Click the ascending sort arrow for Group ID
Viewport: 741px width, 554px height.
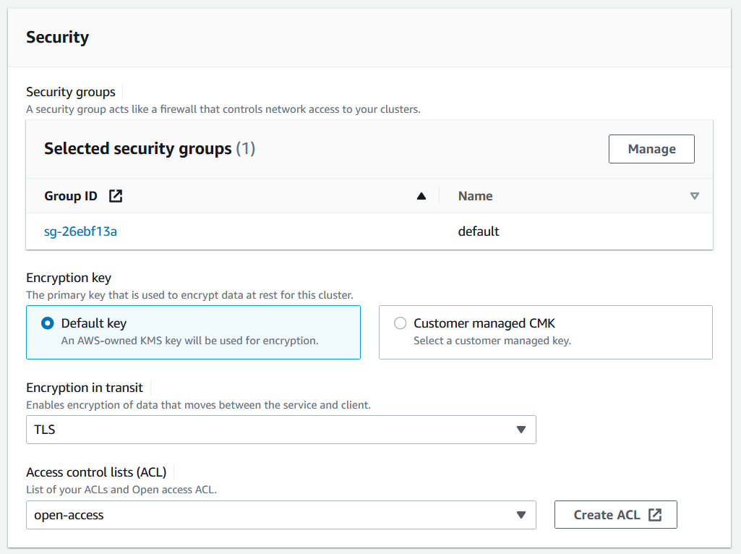(421, 196)
